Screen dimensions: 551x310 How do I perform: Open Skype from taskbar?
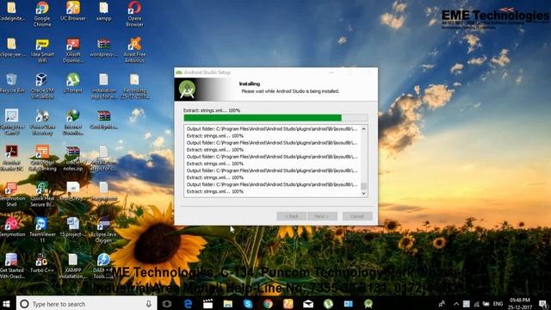click(248, 304)
